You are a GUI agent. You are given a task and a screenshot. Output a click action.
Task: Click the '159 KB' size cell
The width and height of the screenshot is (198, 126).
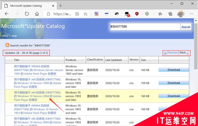pyautogui.click(x=145, y=83)
